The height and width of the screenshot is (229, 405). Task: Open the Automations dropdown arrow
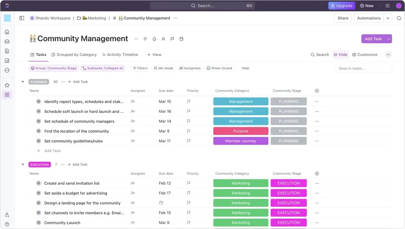point(387,18)
